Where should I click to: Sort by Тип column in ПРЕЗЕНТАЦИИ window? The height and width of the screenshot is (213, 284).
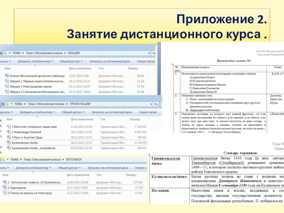tap(103, 119)
